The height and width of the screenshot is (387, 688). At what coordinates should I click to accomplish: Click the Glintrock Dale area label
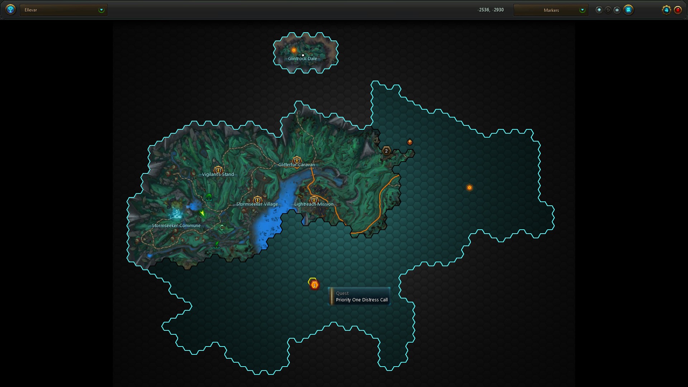[302, 59]
